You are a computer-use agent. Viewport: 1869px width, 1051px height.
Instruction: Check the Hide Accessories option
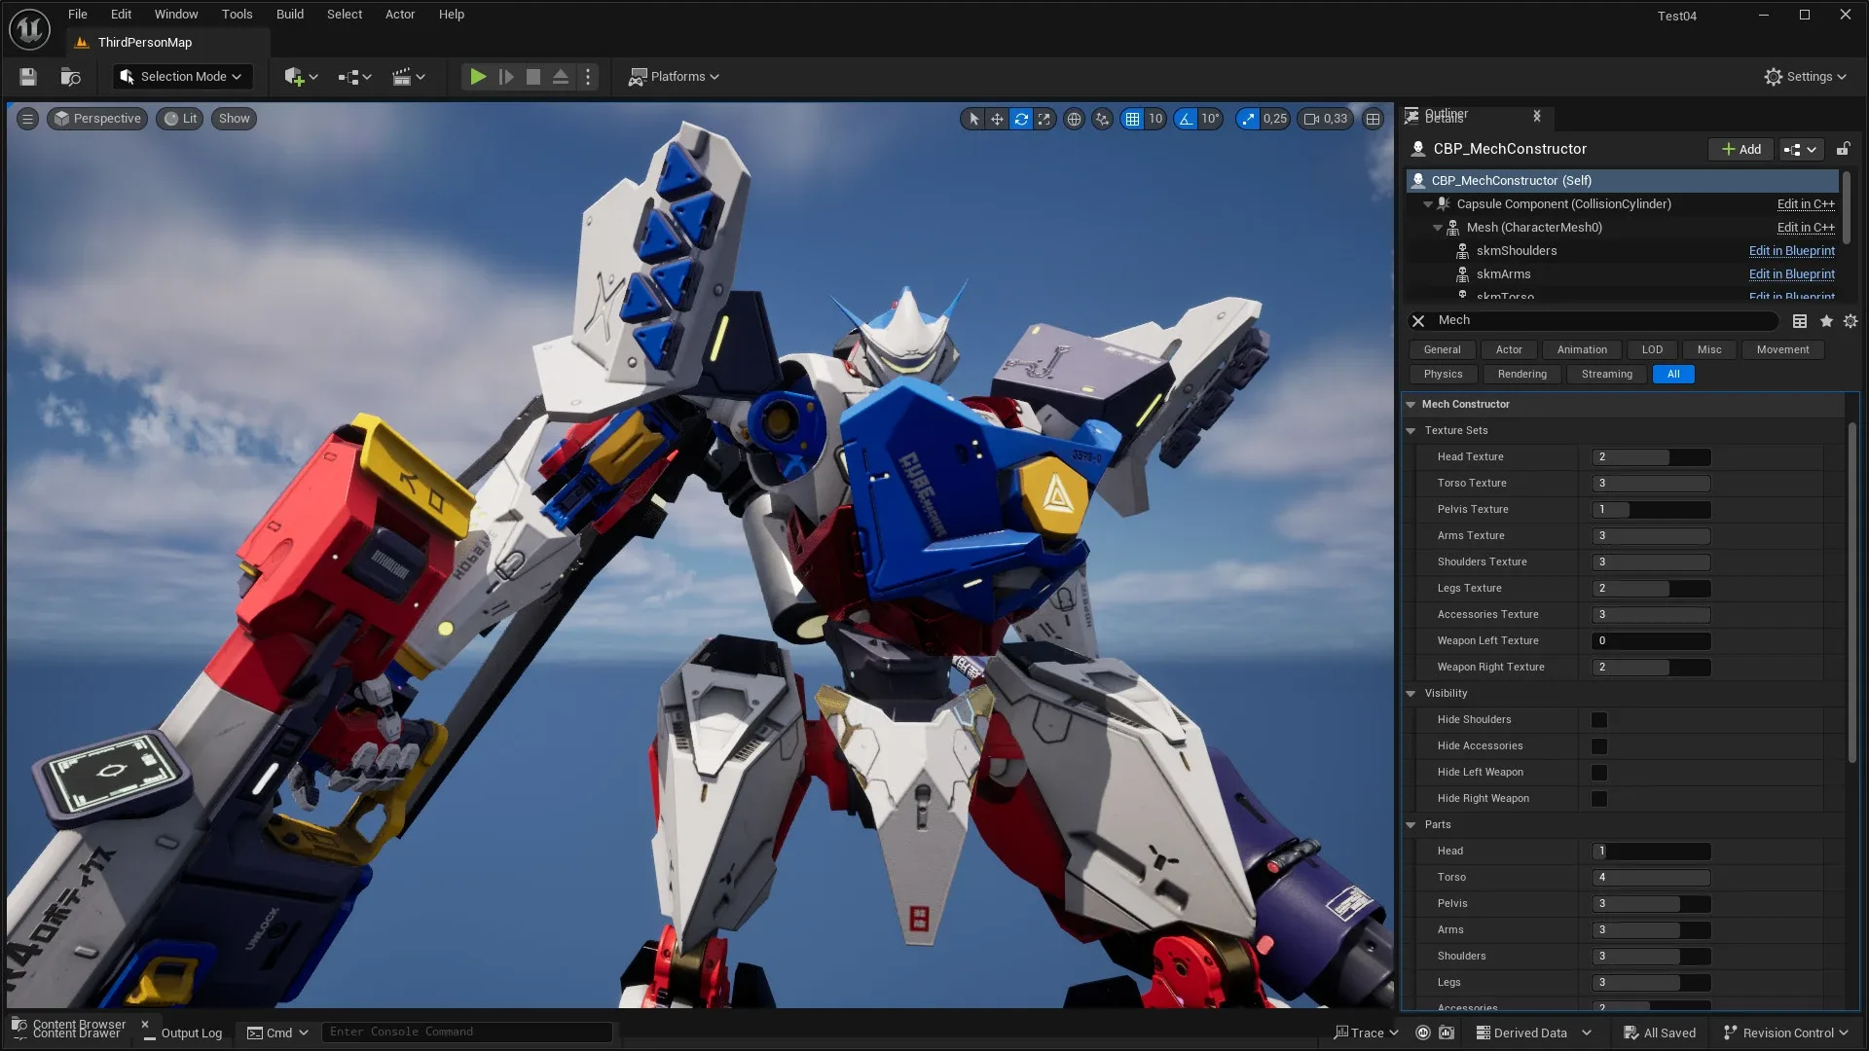[x=1597, y=745]
